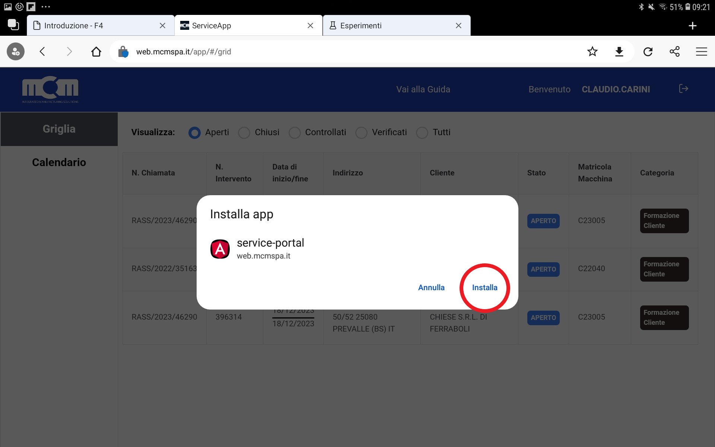The width and height of the screenshot is (715, 447).
Task: Select the Controllati radio button
Action: tap(295, 133)
